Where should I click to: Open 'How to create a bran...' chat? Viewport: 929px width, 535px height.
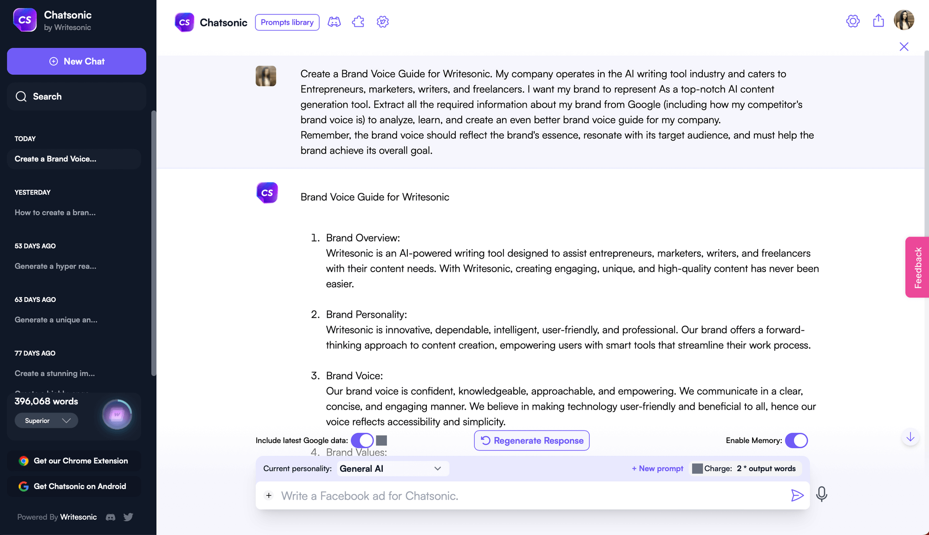tap(55, 212)
